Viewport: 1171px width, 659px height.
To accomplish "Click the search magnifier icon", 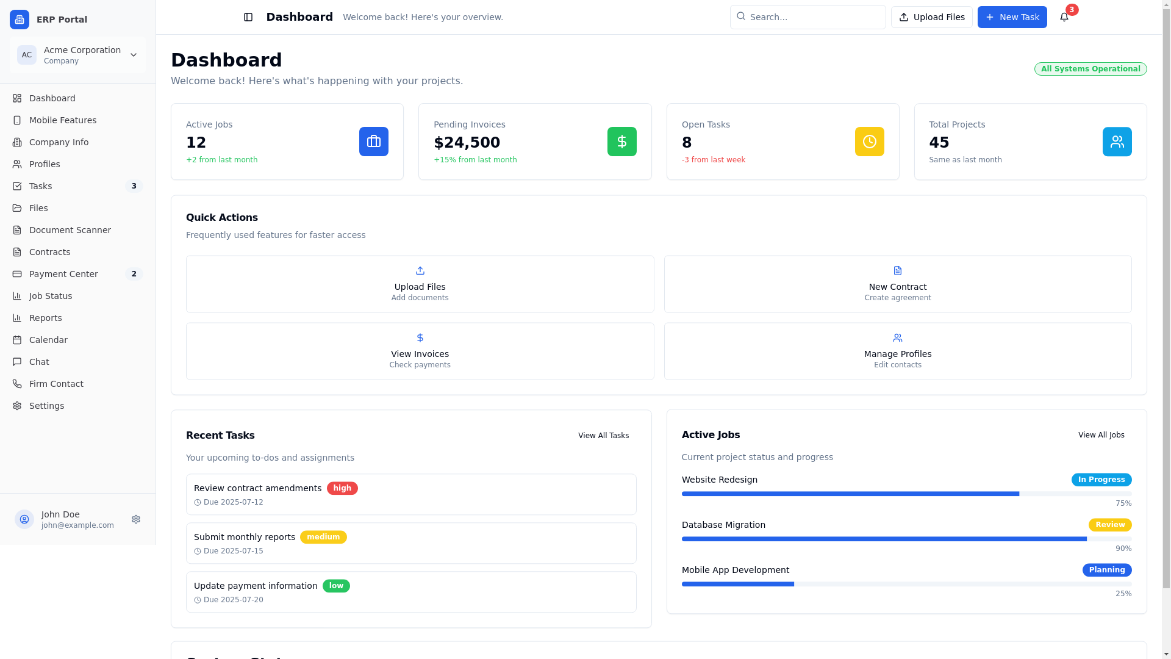I will (x=741, y=16).
